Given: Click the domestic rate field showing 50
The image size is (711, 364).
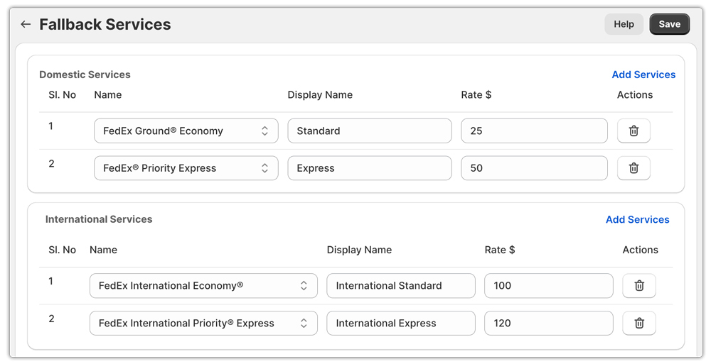Looking at the screenshot, I should point(534,168).
